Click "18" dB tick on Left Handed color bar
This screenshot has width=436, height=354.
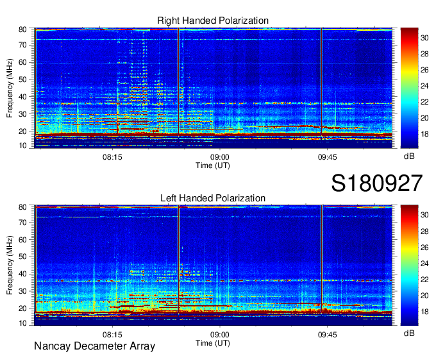point(424,312)
